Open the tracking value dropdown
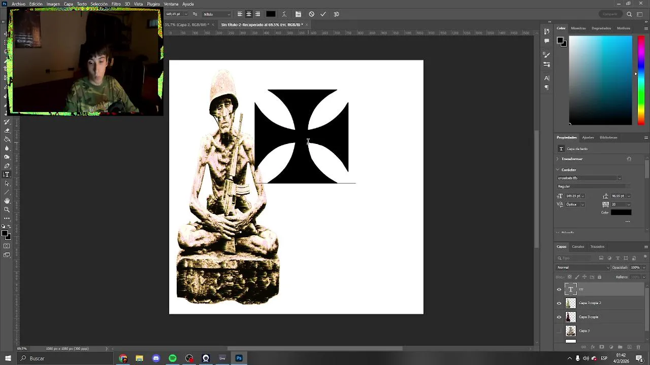The image size is (650, 365). pyautogui.click(x=629, y=204)
